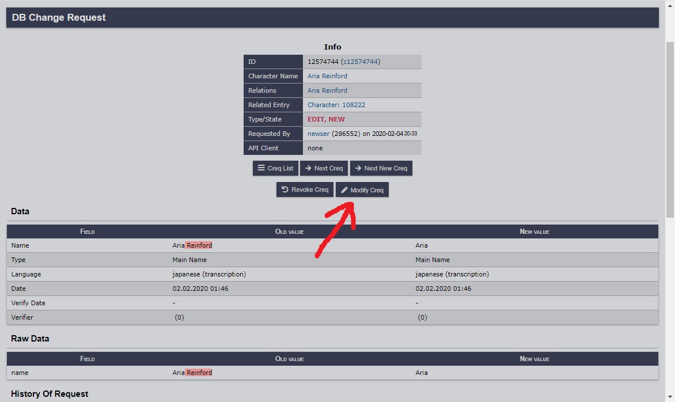Open Aria Reinford link in Character Name row
Viewport: 675px width, 402px height.
[x=327, y=76]
